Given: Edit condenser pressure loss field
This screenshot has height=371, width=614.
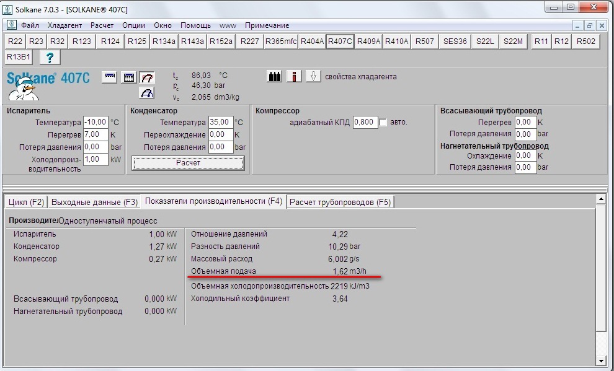Looking at the screenshot, I should 221,147.
